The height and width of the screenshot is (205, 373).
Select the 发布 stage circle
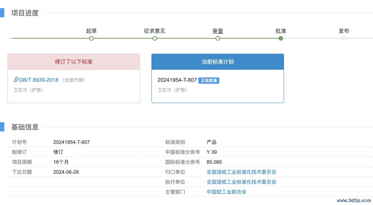tap(344, 38)
